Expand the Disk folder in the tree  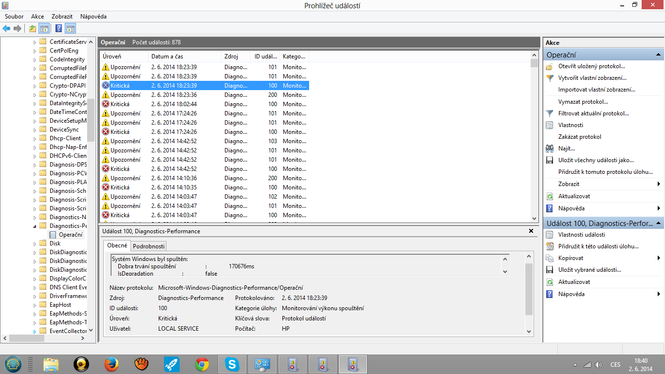[35, 243]
